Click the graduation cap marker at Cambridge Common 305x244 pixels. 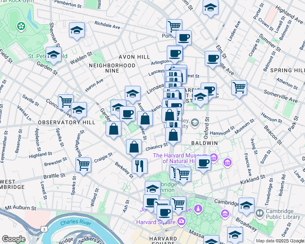[153, 188]
